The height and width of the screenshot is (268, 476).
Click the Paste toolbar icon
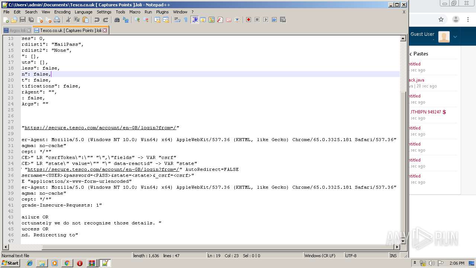click(x=86, y=20)
